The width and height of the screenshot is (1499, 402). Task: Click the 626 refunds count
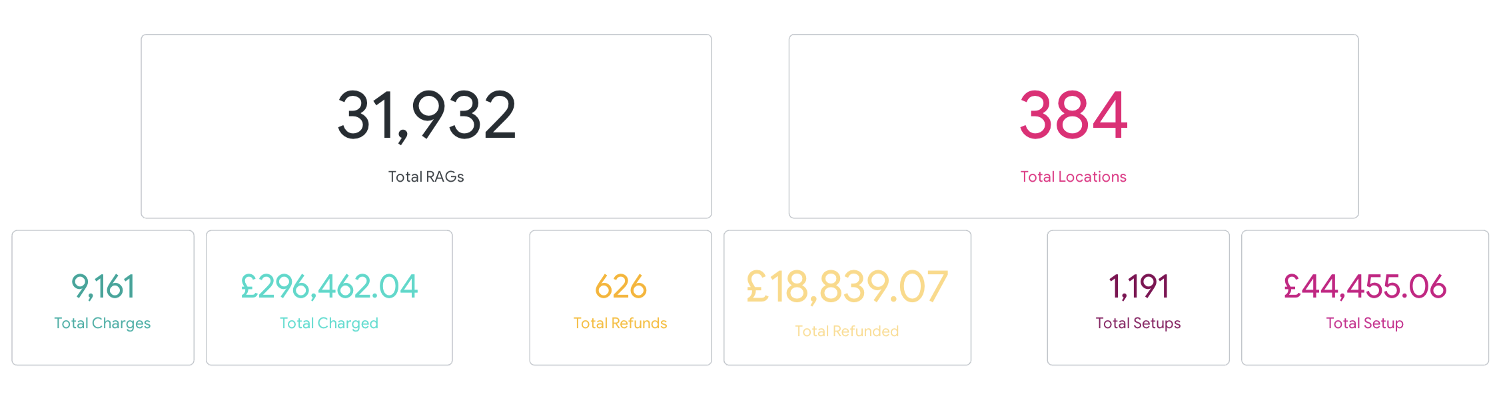point(620,287)
